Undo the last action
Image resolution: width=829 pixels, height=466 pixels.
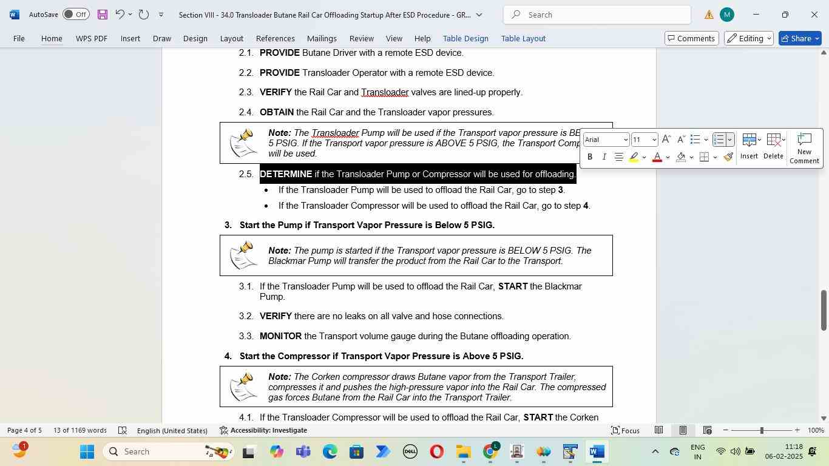tap(120, 14)
